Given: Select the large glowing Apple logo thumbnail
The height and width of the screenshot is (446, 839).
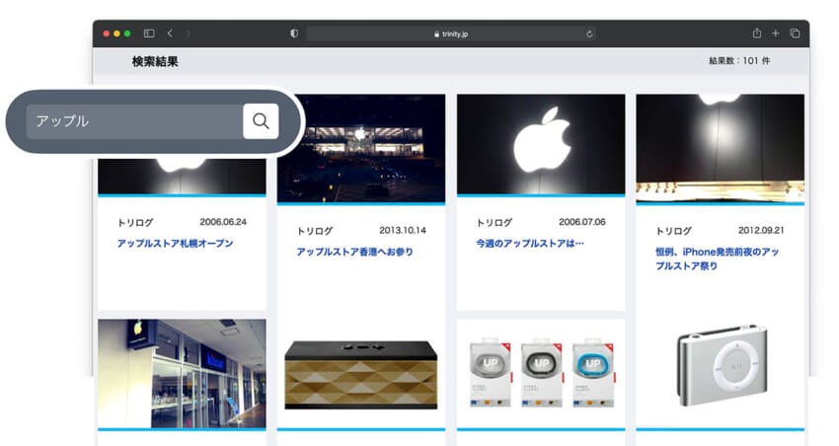Looking at the screenshot, I should (541, 144).
